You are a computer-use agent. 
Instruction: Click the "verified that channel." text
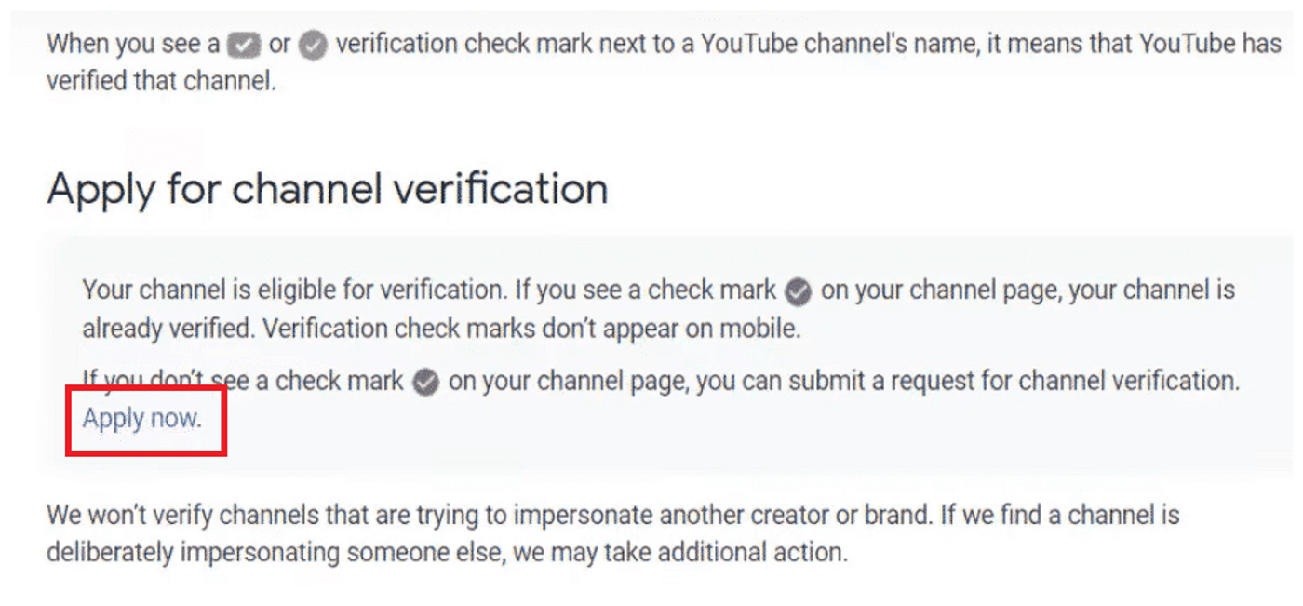coord(161,81)
